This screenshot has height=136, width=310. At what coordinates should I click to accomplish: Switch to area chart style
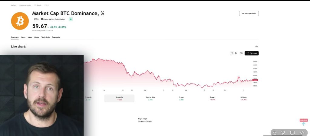pyautogui.click(x=232, y=53)
